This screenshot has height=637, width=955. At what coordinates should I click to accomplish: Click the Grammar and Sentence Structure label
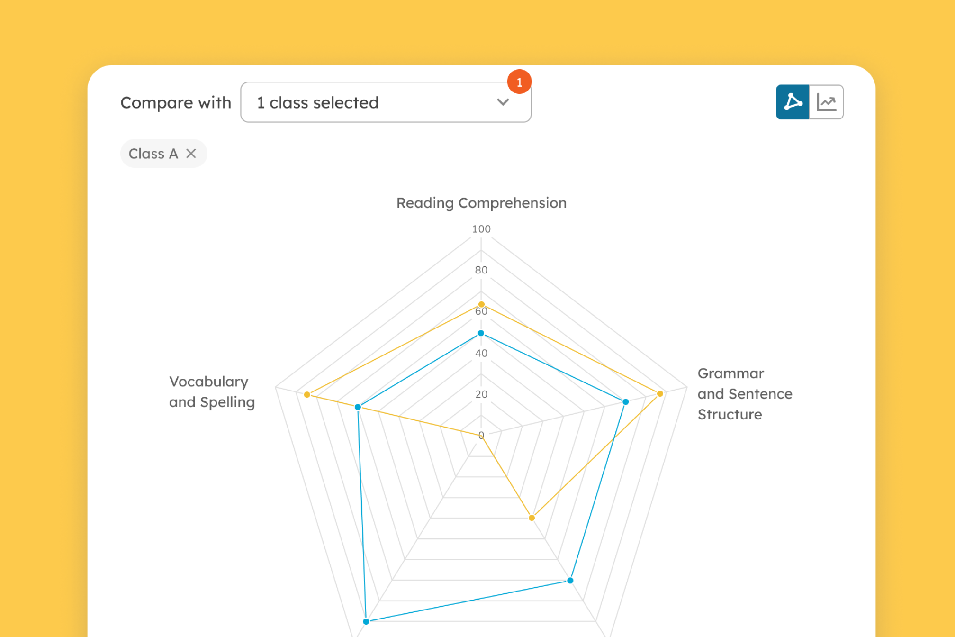click(744, 394)
